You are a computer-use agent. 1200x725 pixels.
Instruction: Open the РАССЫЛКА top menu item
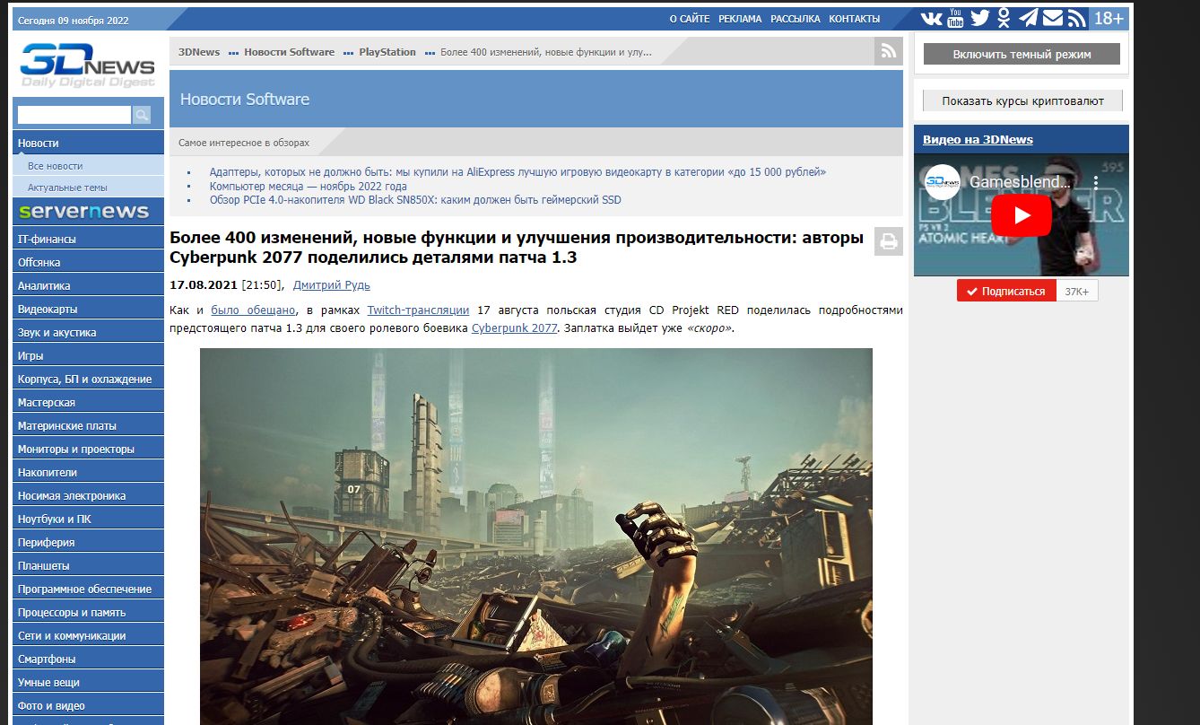(x=796, y=19)
